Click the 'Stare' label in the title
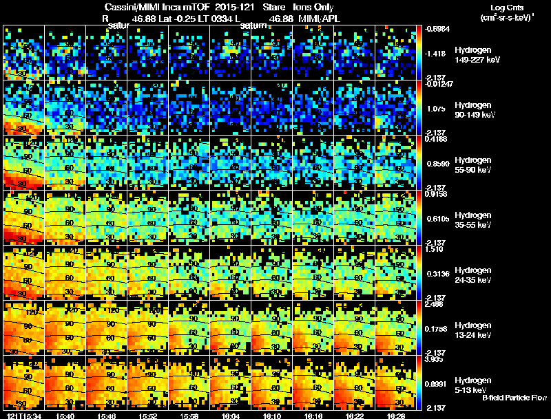This screenshot has height=419, width=551. (x=273, y=7)
